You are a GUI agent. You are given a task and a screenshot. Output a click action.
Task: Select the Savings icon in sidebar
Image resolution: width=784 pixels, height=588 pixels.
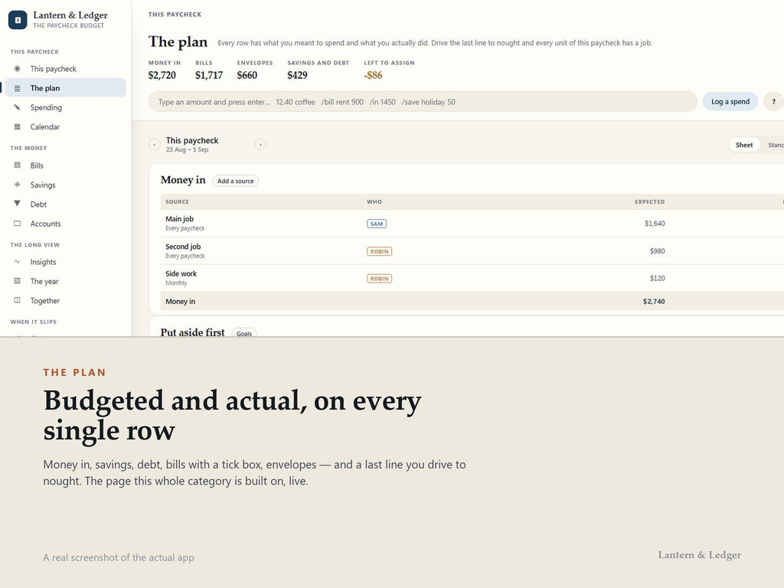[17, 185]
